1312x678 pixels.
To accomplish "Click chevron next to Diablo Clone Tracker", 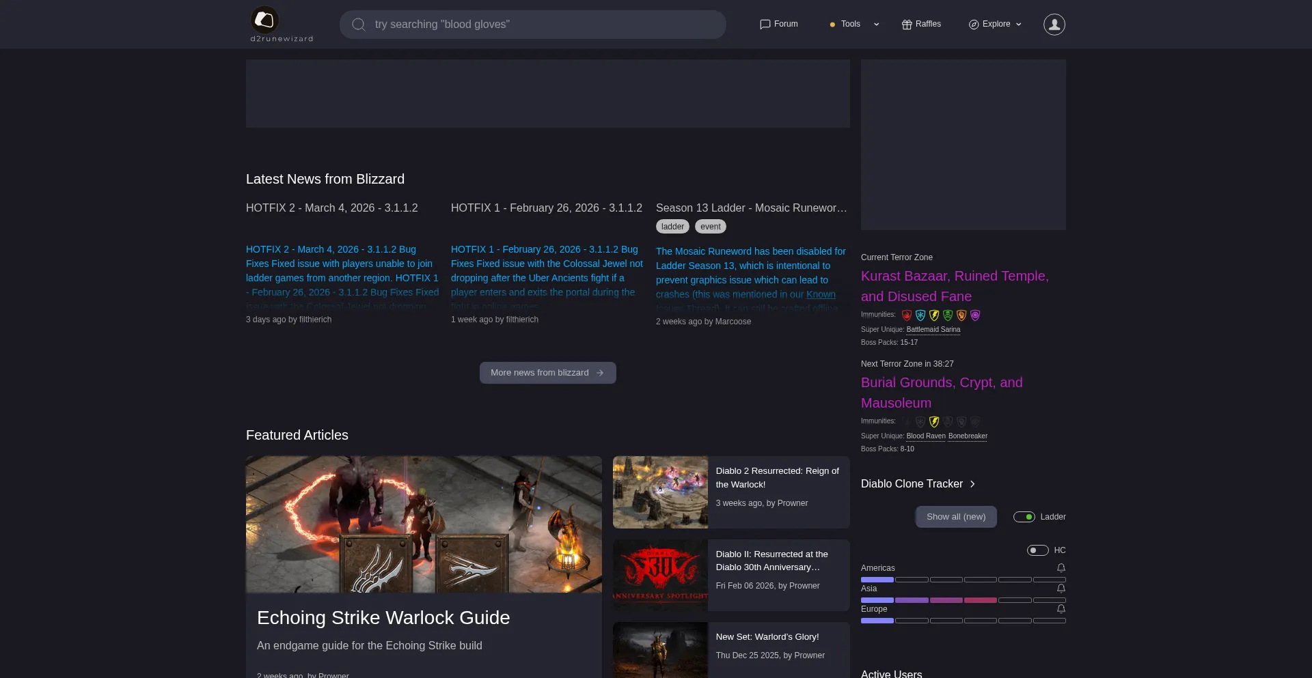I will click(x=972, y=484).
